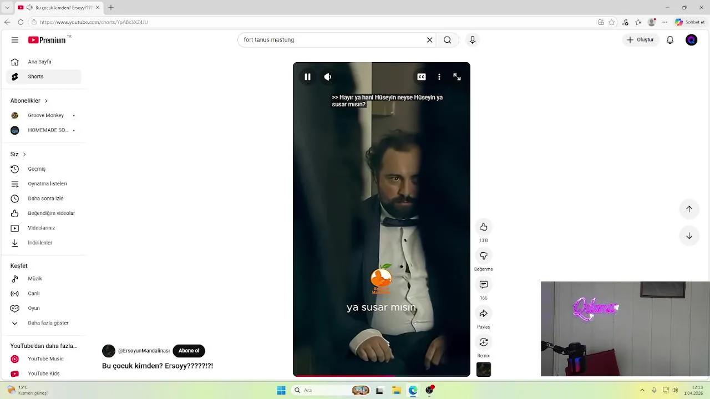Like the Short with thumbs up

(x=484, y=227)
